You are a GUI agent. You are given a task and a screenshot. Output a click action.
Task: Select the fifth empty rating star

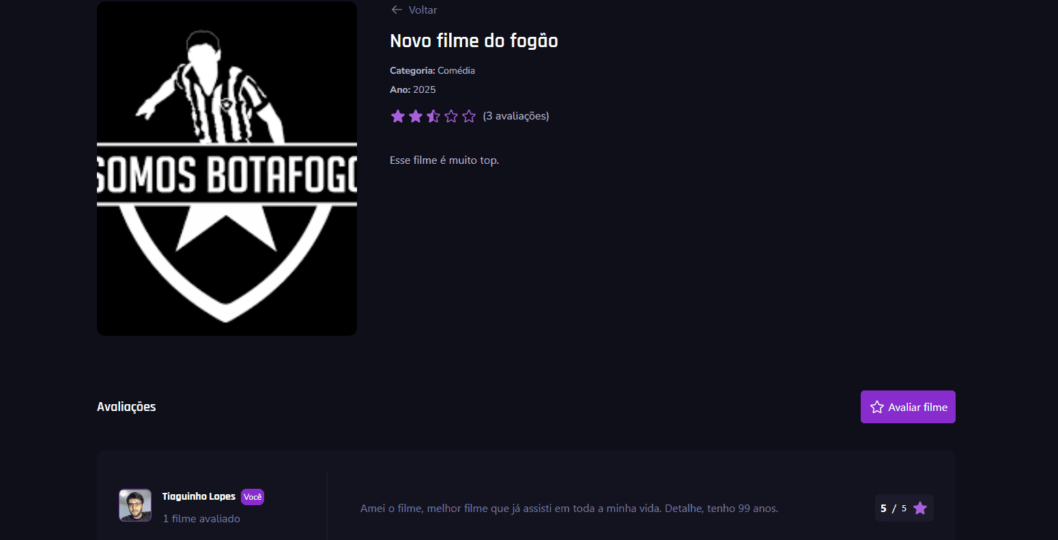click(x=469, y=116)
